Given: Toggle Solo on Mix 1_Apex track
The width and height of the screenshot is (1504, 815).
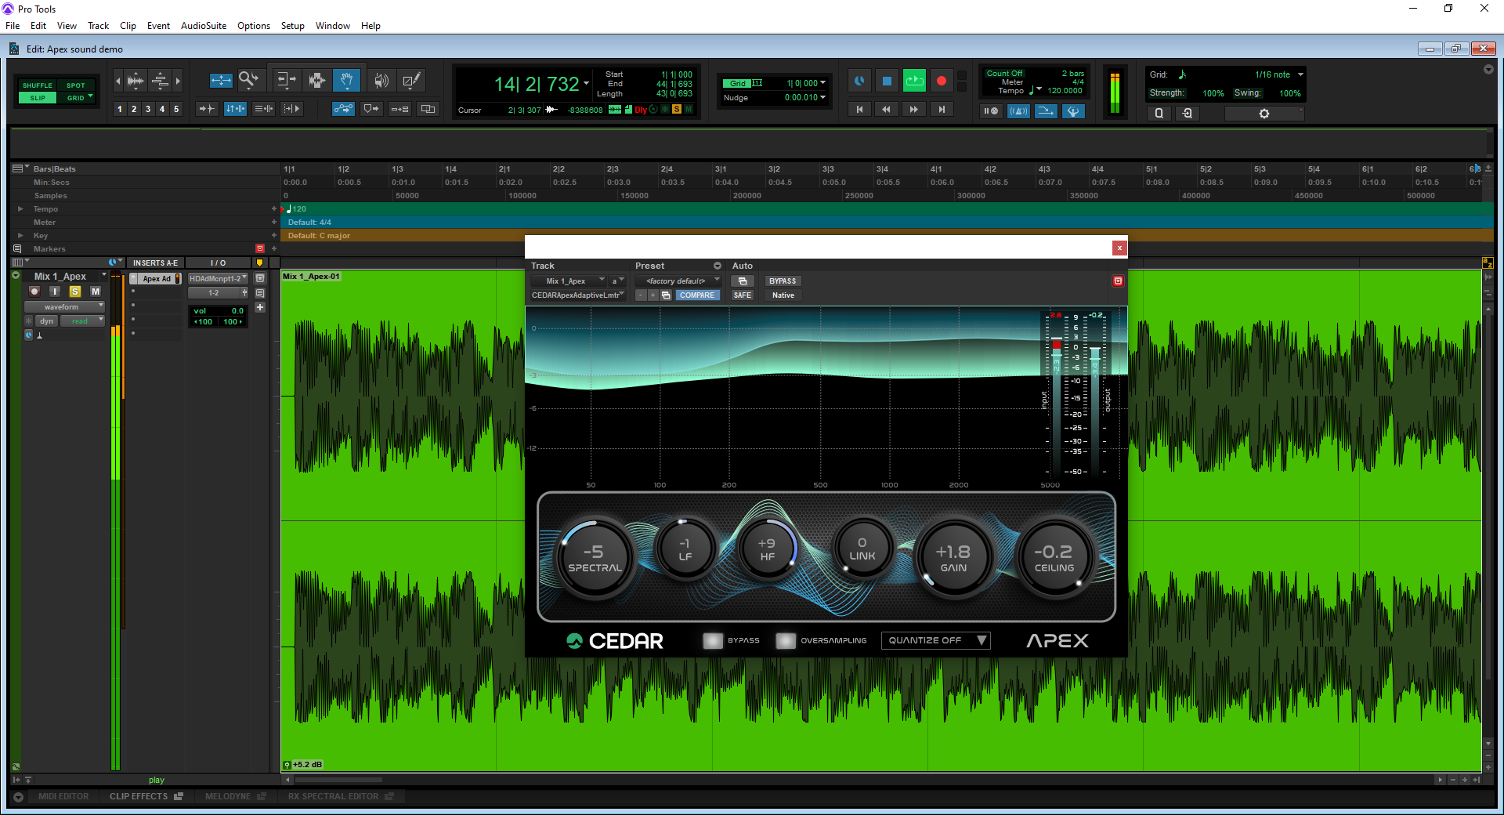Looking at the screenshot, I should coord(75,292).
